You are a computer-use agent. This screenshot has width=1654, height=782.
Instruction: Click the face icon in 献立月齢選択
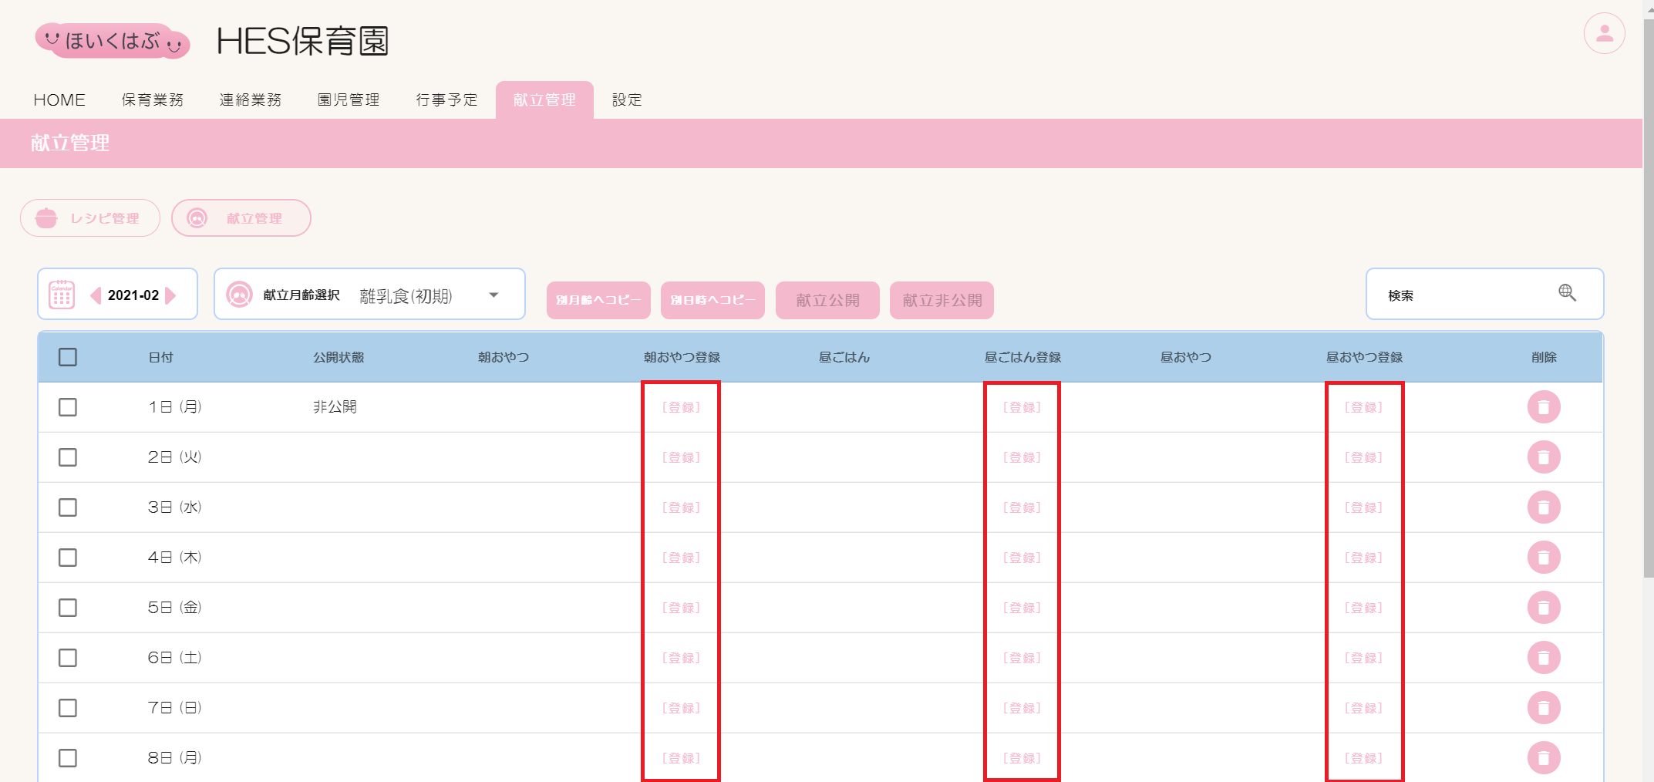tap(240, 295)
